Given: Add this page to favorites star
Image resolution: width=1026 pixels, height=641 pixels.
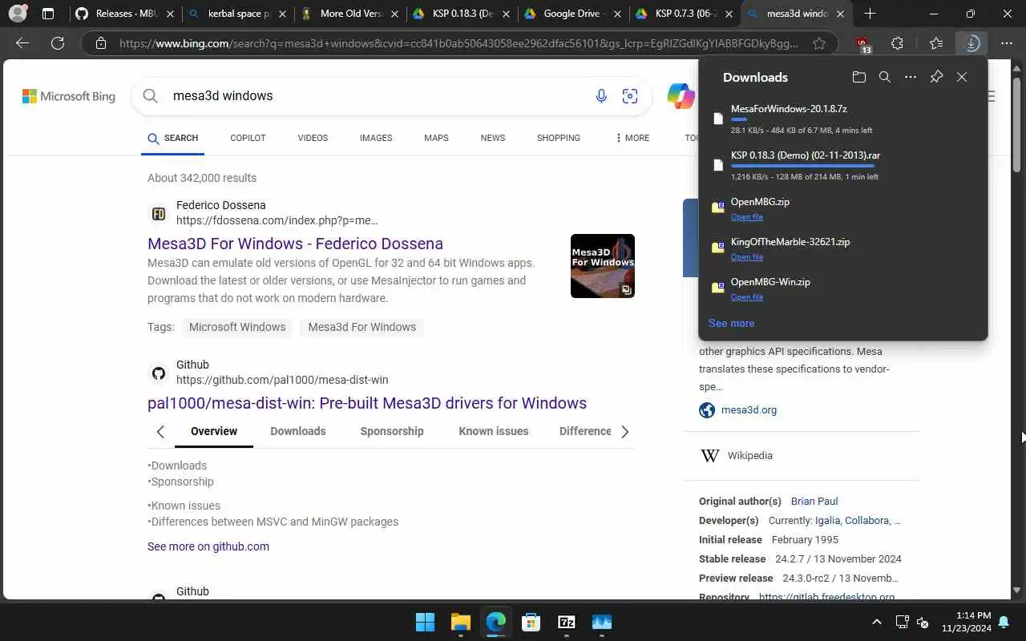Looking at the screenshot, I should tap(818, 43).
